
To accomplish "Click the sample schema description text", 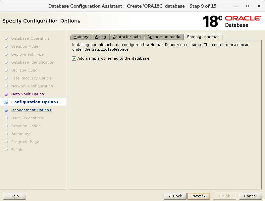I will [x=161, y=47].
